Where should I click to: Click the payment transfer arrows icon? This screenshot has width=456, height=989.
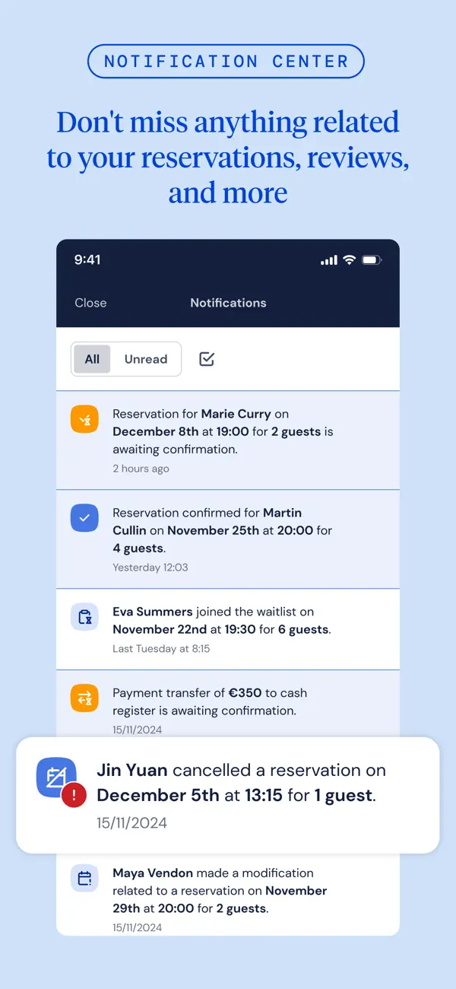coord(84,698)
